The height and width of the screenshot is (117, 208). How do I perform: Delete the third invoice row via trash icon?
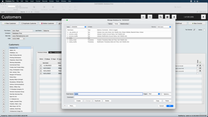(200, 71)
